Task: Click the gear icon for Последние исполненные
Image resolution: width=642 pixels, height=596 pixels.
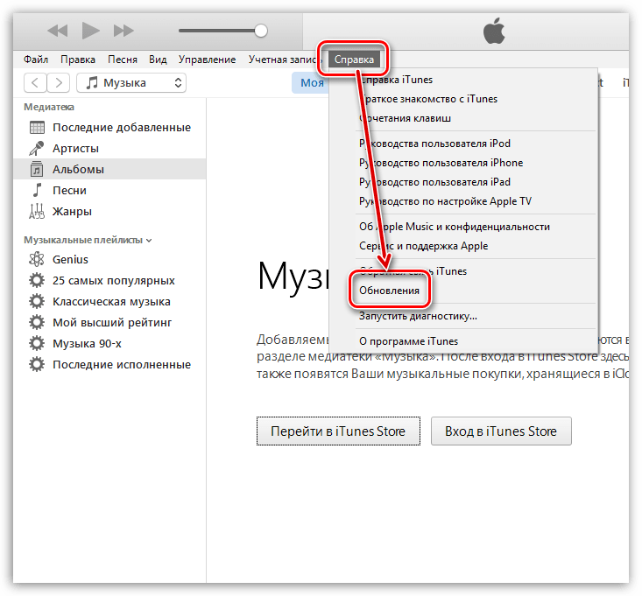Action: [x=37, y=364]
